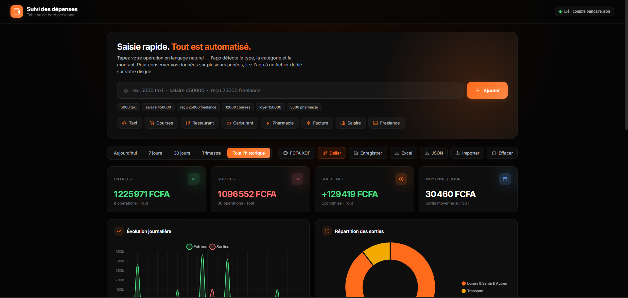The width and height of the screenshot is (628, 298).
Task: Click the quick entry text field
Action: click(290, 91)
